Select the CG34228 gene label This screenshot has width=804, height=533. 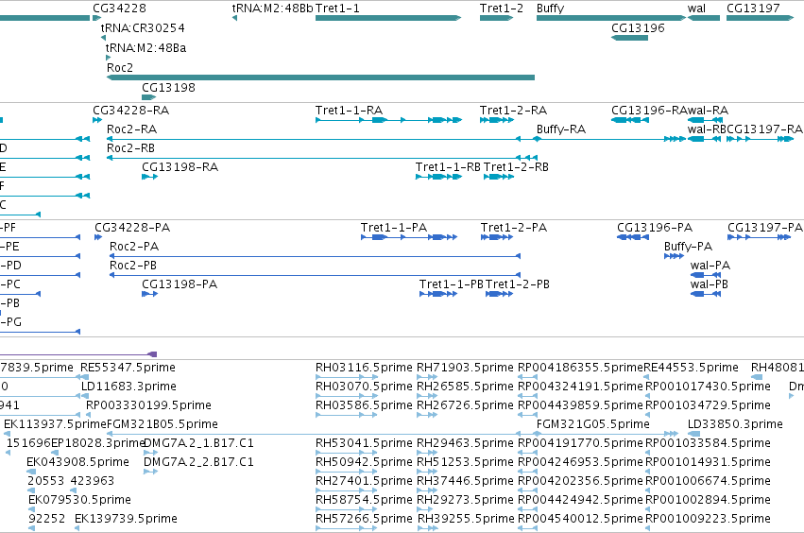tap(119, 9)
